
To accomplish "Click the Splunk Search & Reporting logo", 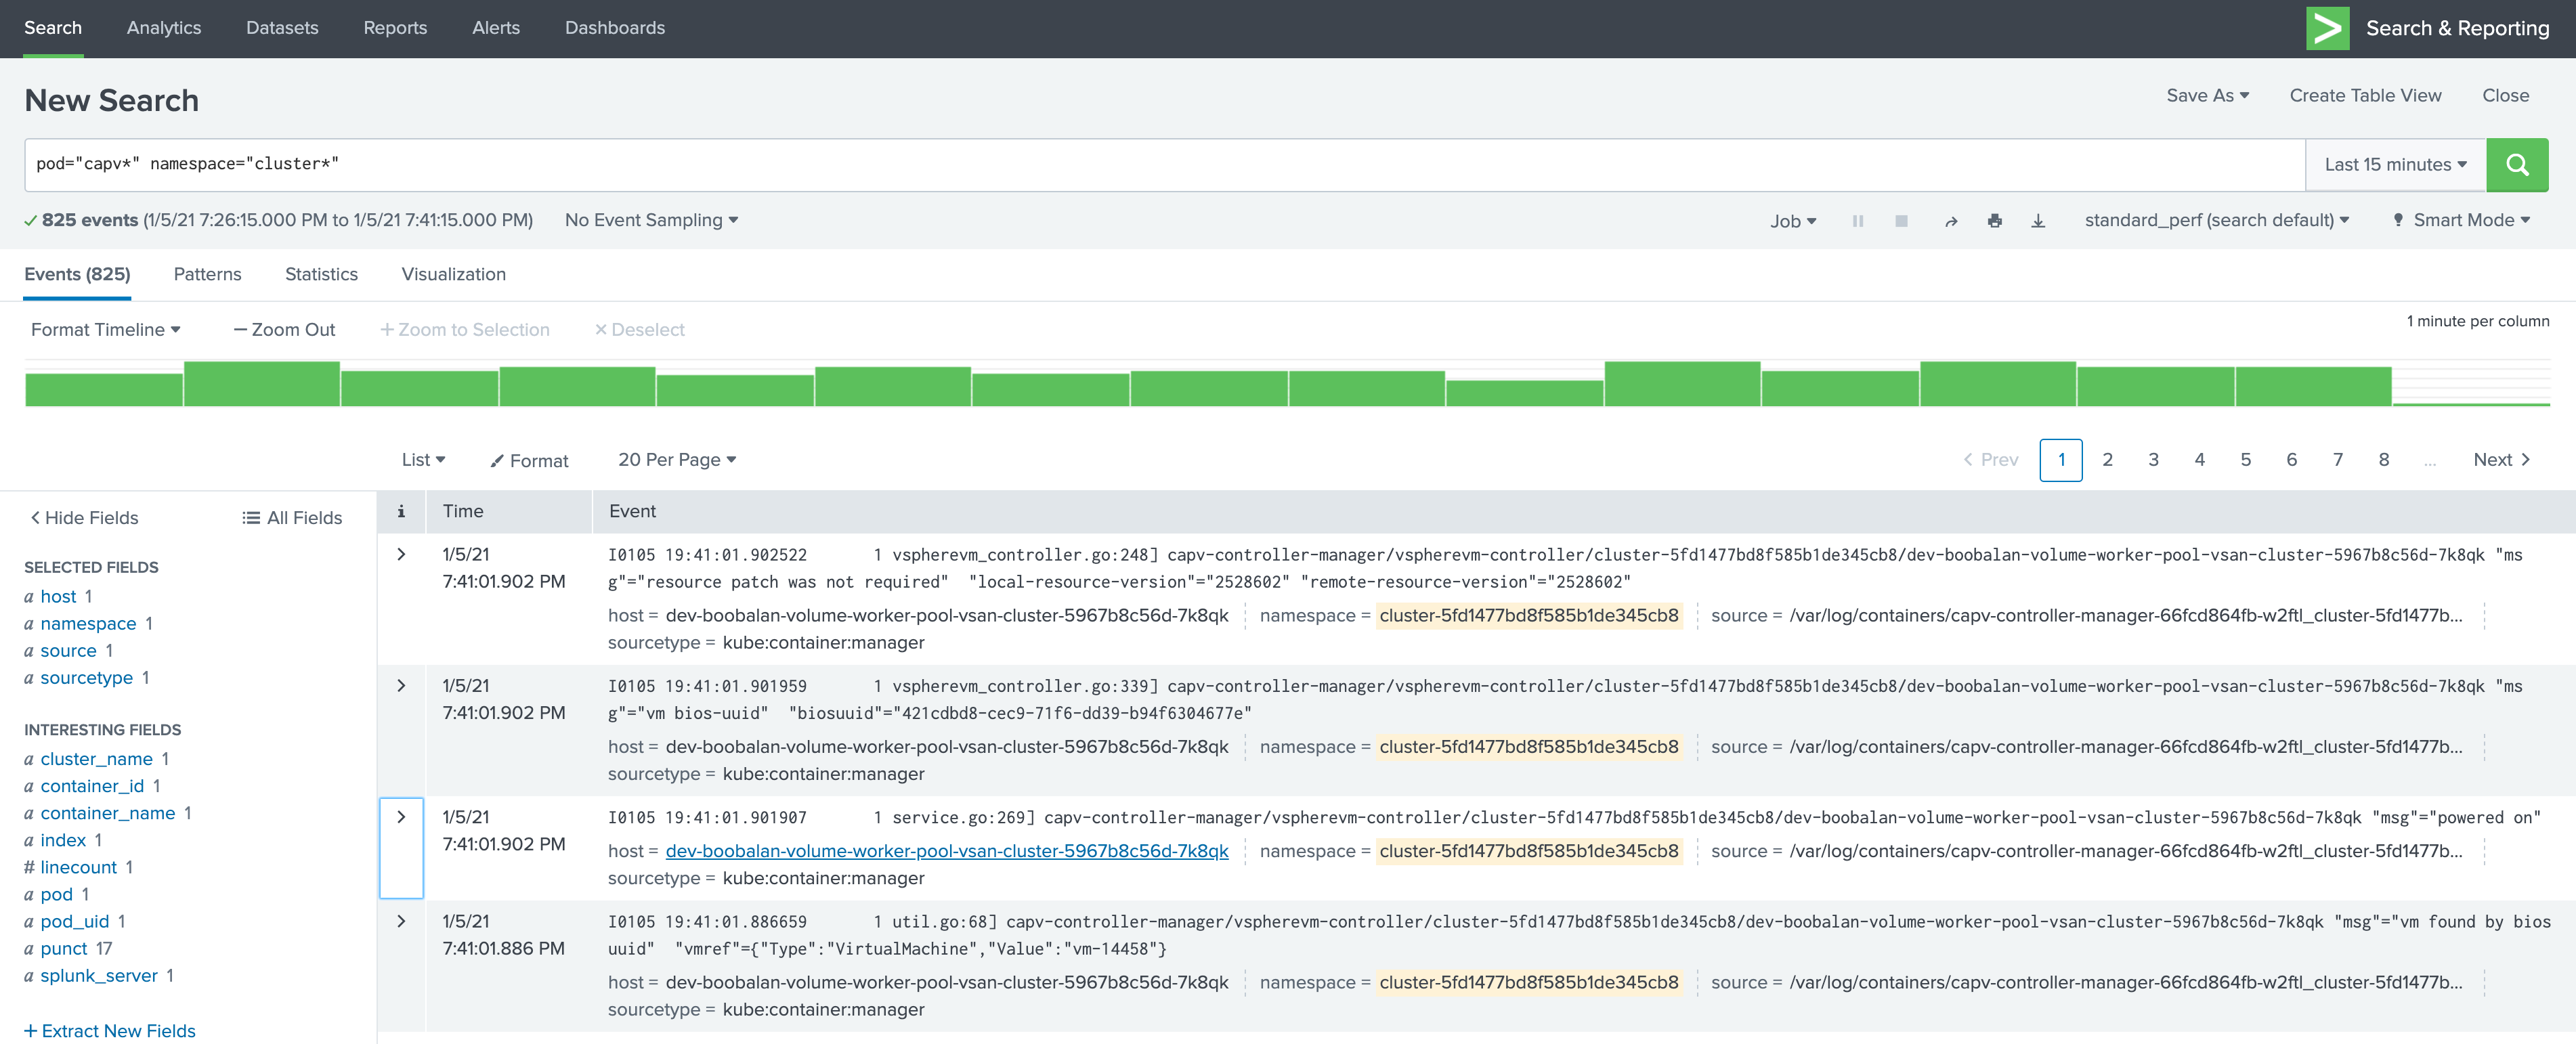I will pyautogui.click(x=2329, y=28).
